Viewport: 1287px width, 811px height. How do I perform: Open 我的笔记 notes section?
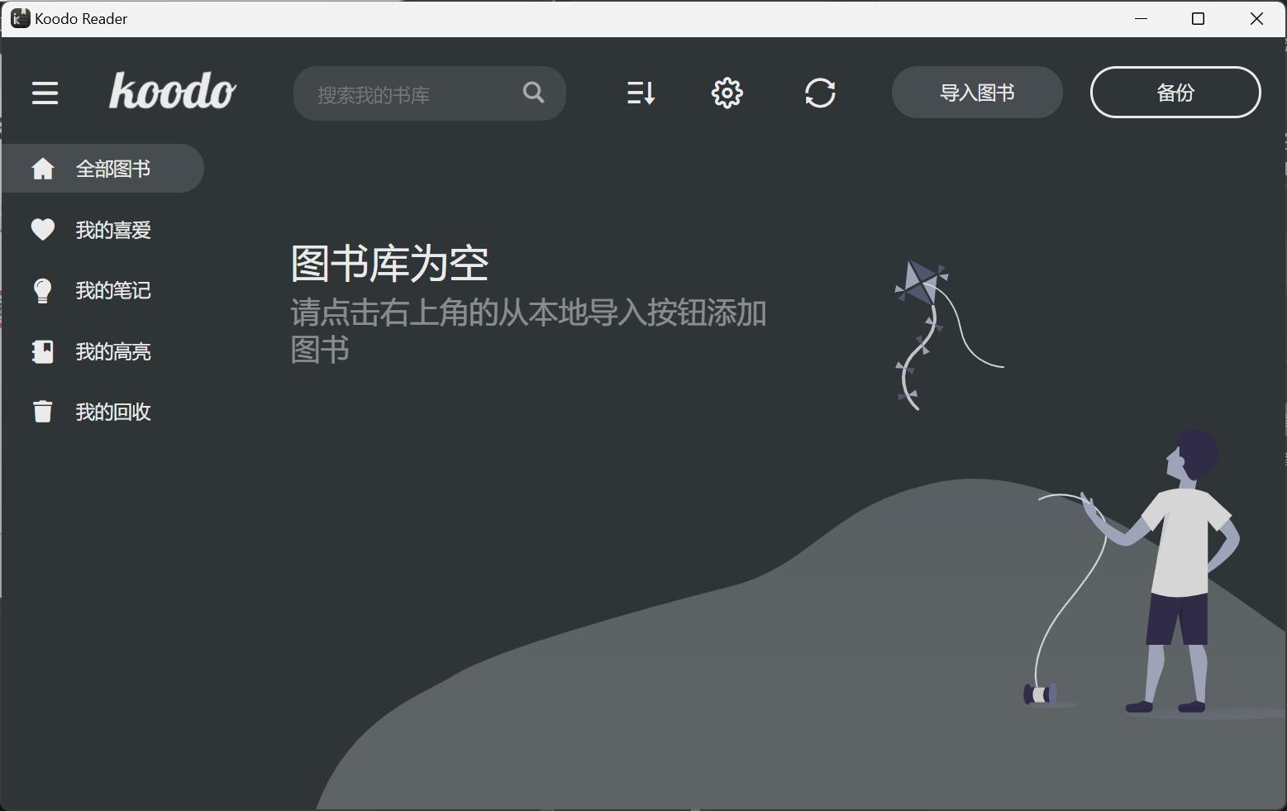(x=102, y=290)
